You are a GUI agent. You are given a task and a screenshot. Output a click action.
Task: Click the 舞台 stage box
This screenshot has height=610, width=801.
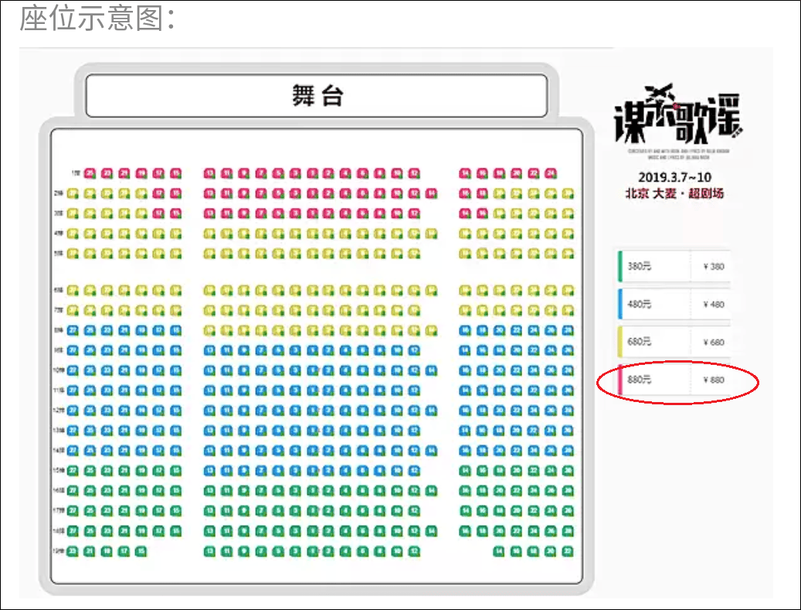(317, 96)
